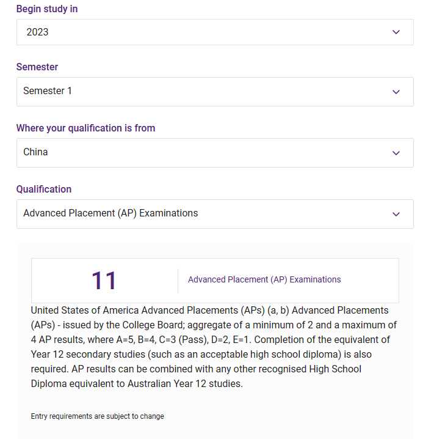Click the AP requirements description paragraph
This screenshot has height=439, width=423.
[214, 347]
